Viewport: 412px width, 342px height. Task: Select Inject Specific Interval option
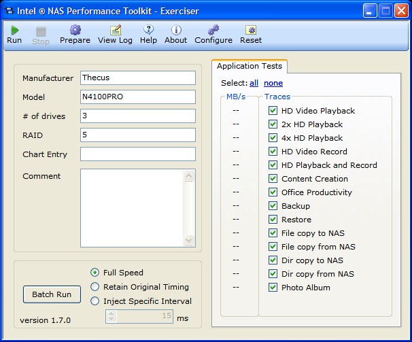95,301
